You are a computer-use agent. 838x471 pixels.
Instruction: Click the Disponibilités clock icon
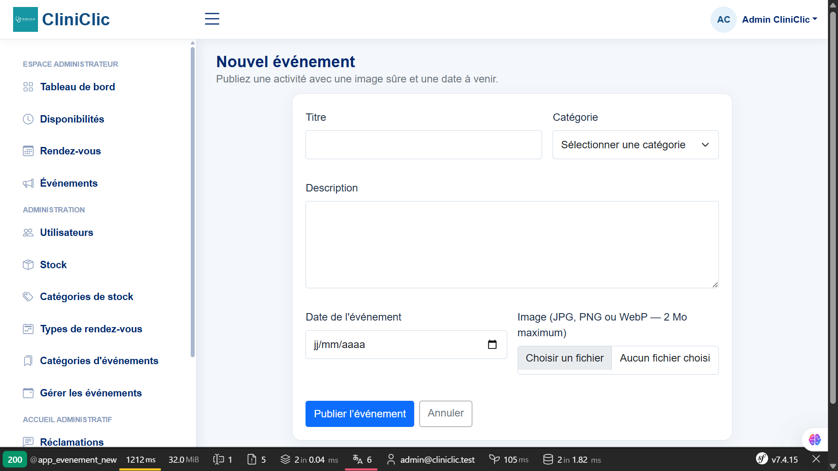point(28,119)
